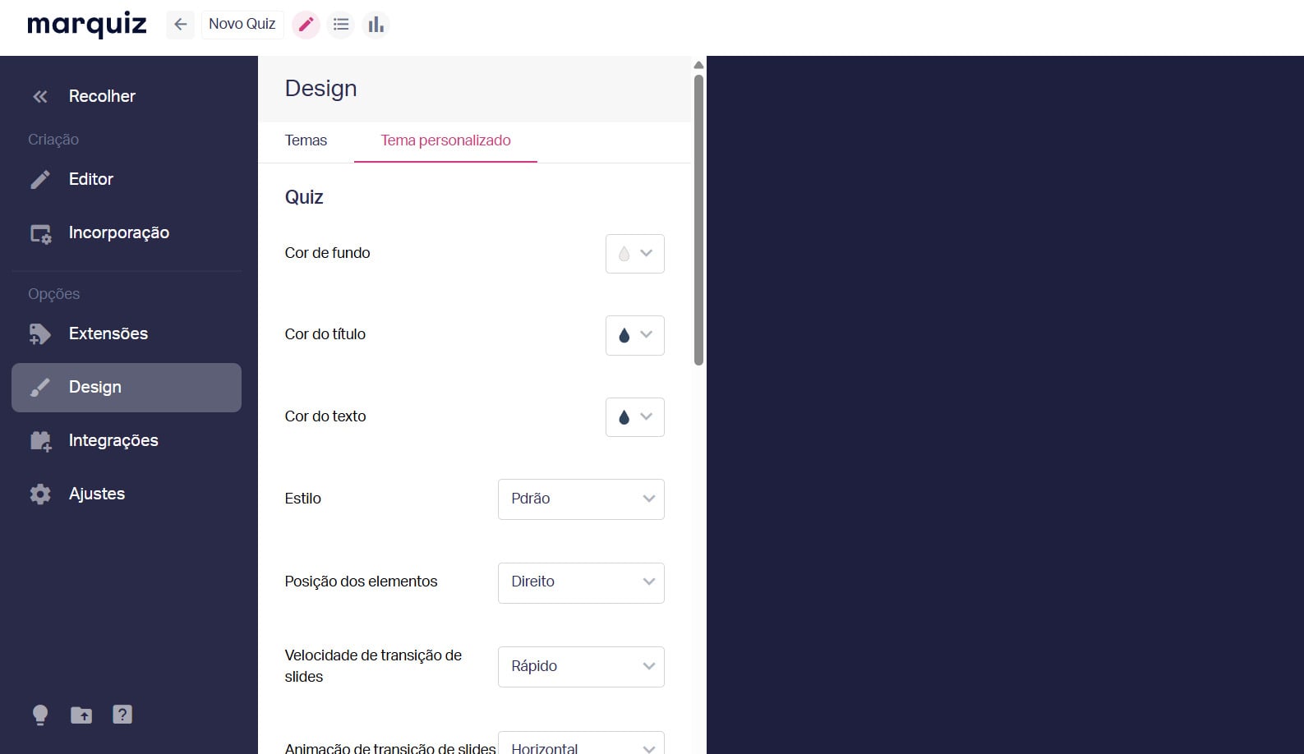
Task: Collapse sidebar with Recolher arrows
Action: tap(39, 97)
